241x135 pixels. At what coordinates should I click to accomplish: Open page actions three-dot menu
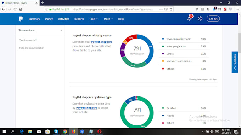coord(161,9)
